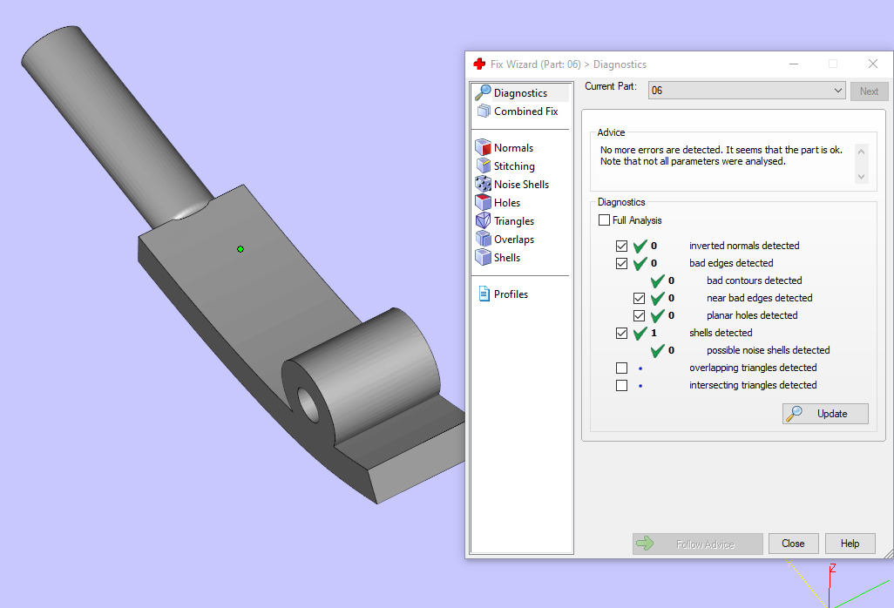Viewport: 894px width, 608px height.
Task: Click the Stitching icon in sidebar
Action: click(484, 166)
